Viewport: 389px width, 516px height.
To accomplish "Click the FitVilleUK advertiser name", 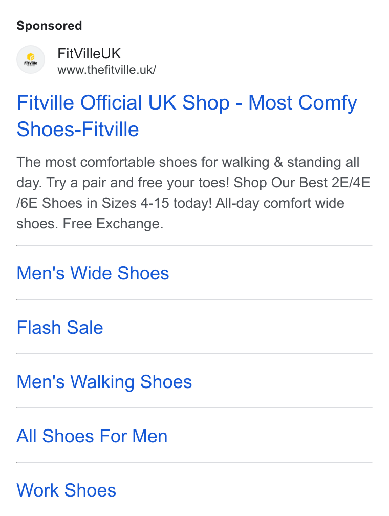I will coord(89,53).
